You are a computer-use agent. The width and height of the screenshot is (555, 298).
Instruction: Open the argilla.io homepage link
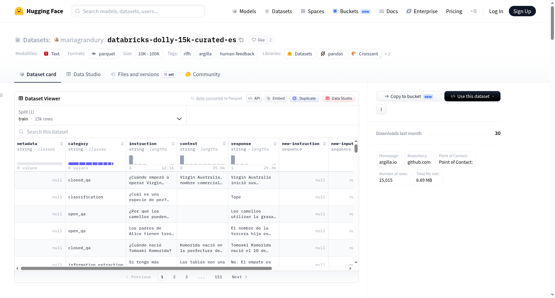(388, 162)
